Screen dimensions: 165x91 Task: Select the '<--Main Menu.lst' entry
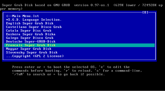coord(23,16)
